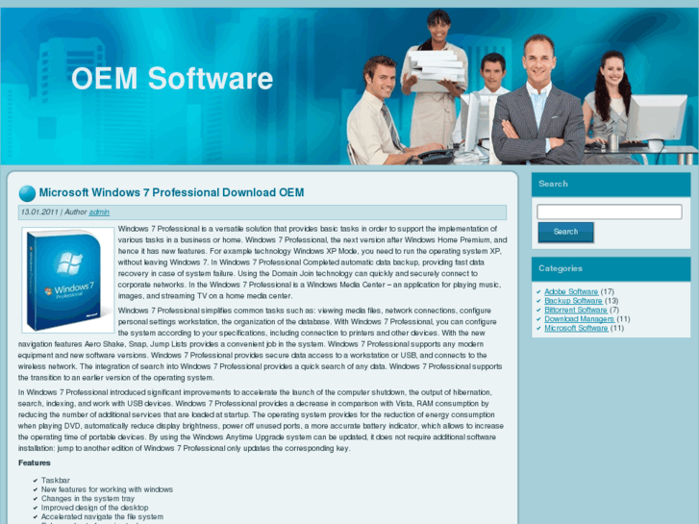The height and width of the screenshot is (524, 699).
Task: Click the checkmark bullet beside Taskbar
Action: (x=36, y=481)
